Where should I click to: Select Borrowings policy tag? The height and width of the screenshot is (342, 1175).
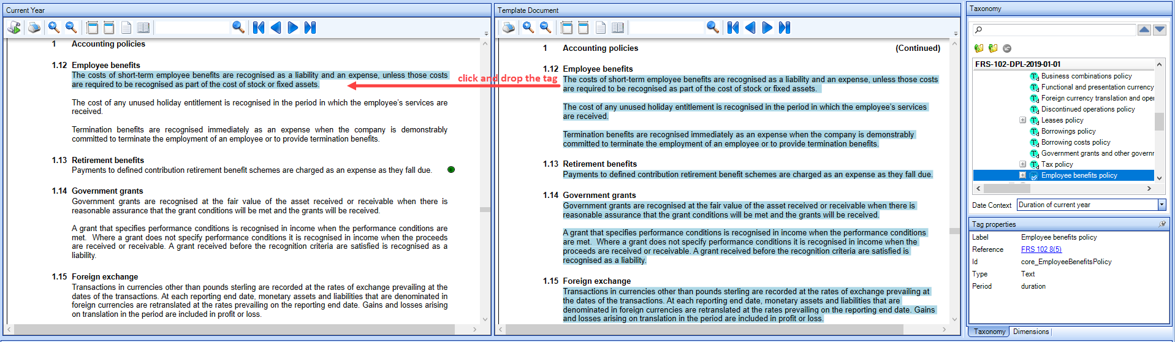[1068, 131]
